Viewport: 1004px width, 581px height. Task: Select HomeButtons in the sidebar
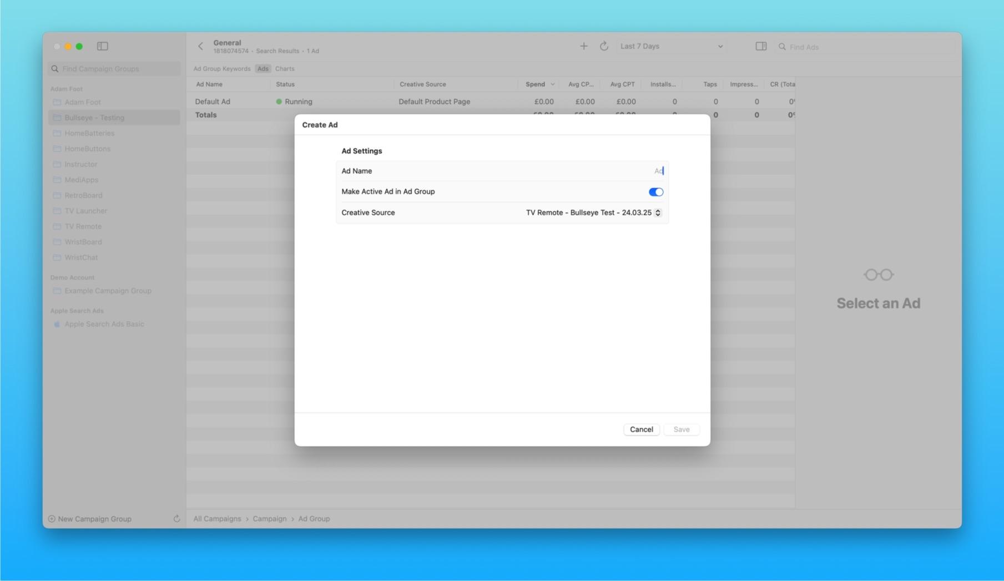tap(114, 149)
